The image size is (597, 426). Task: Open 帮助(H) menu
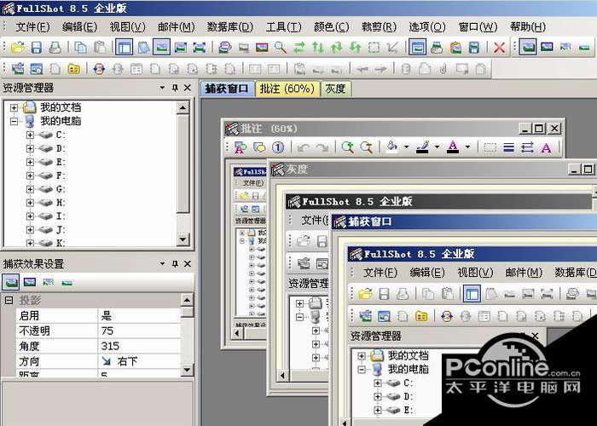coord(528,27)
